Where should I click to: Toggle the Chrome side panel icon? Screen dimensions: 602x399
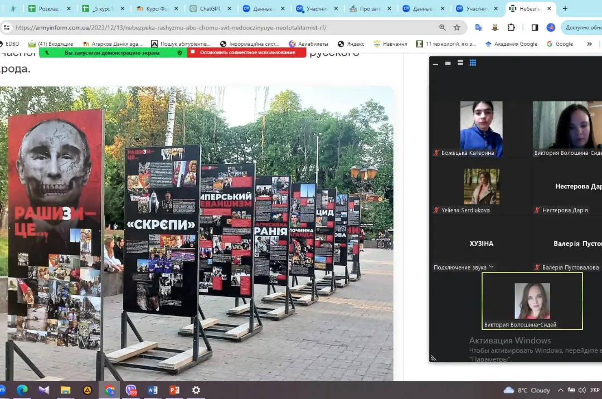535,27
